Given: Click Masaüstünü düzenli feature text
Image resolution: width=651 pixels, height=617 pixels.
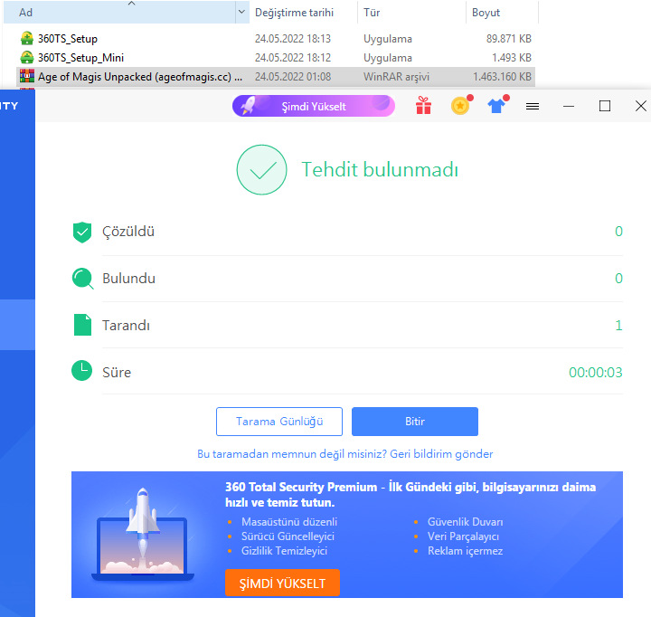Looking at the screenshot, I should tap(289, 522).
